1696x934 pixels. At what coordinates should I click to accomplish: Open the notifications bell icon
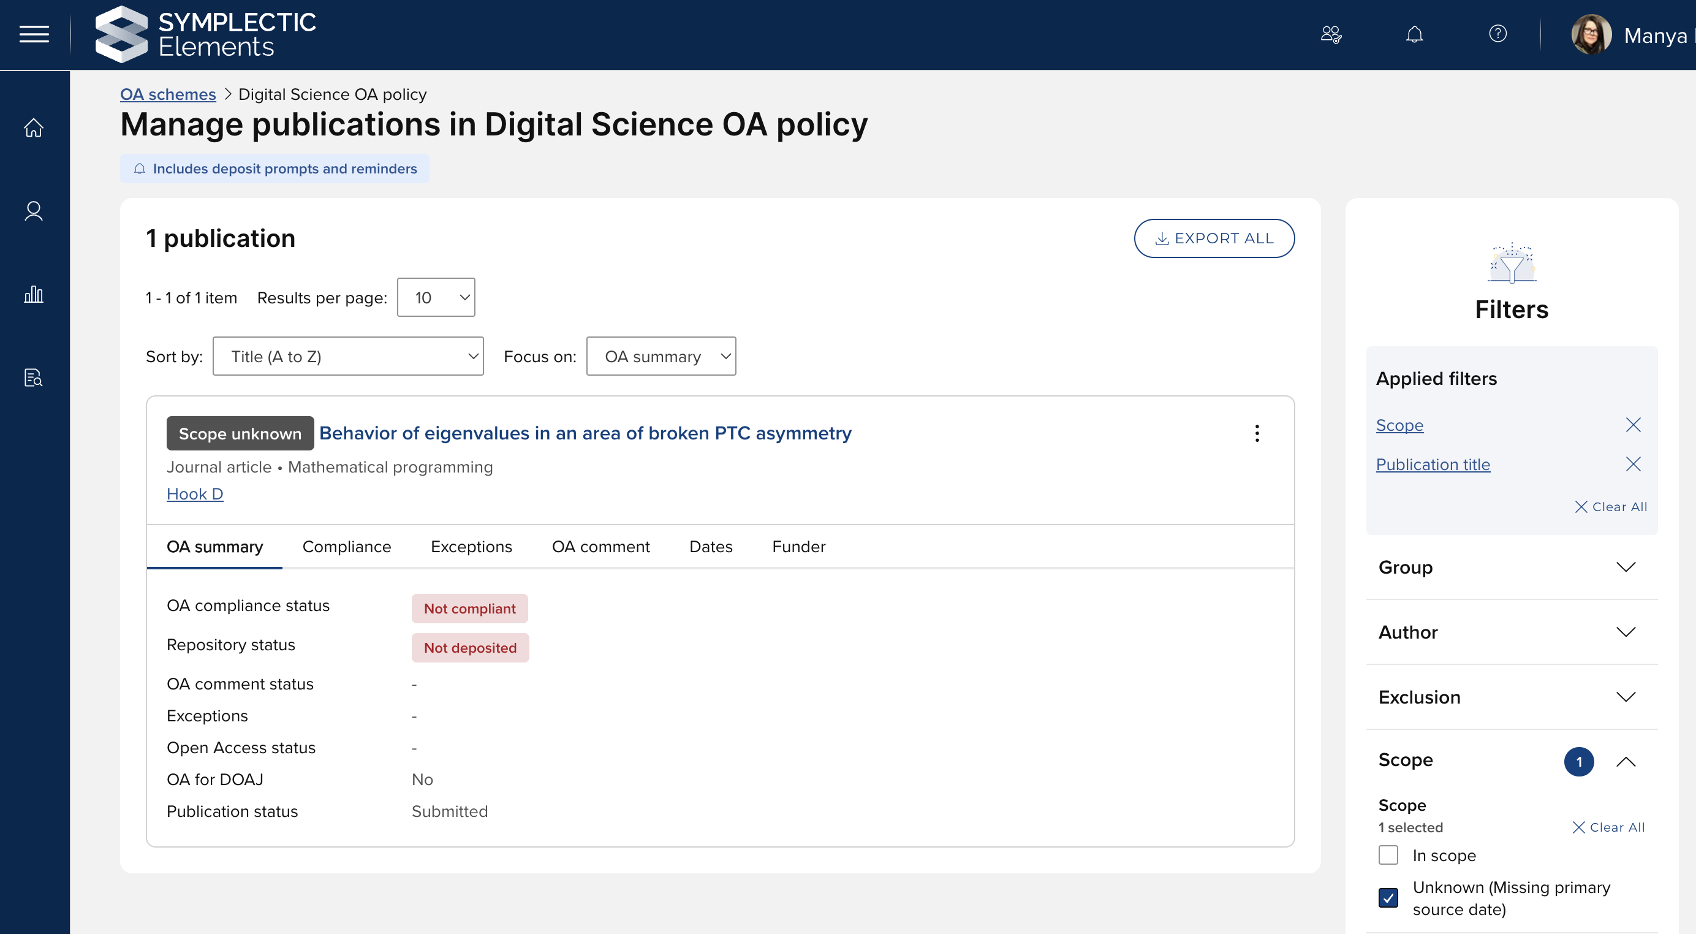pos(1414,34)
